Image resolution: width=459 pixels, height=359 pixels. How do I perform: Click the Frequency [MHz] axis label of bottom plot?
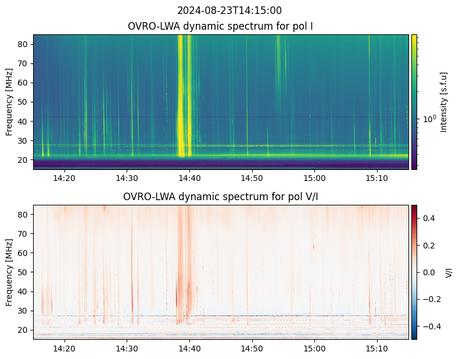[x=9, y=272]
